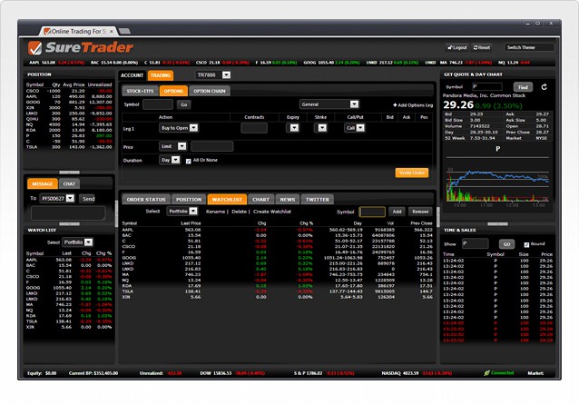Click the Go button next to Symbol
The width and height of the screenshot is (579, 405).
coord(183,104)
